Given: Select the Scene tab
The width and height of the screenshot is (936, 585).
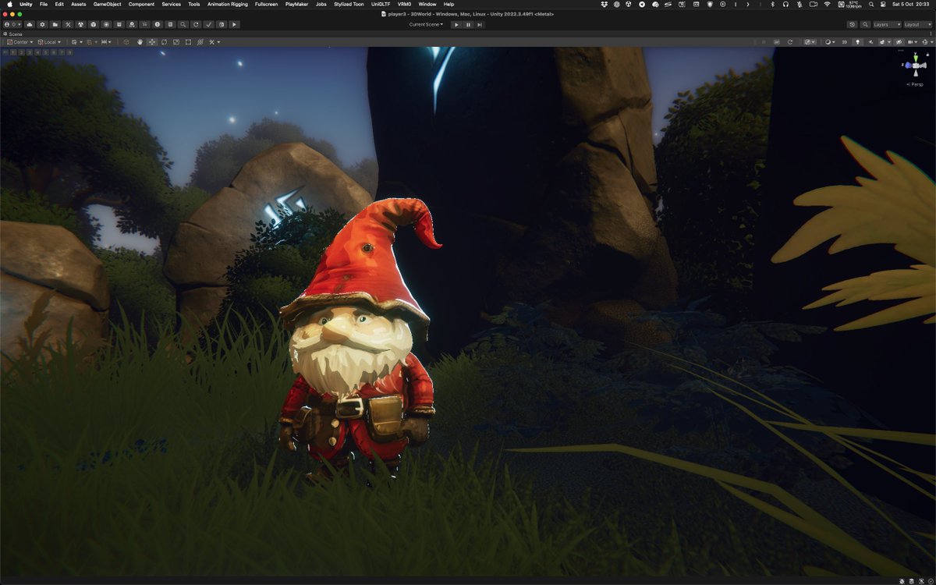Looking at the screenshot, I should (x=13, y=34).
